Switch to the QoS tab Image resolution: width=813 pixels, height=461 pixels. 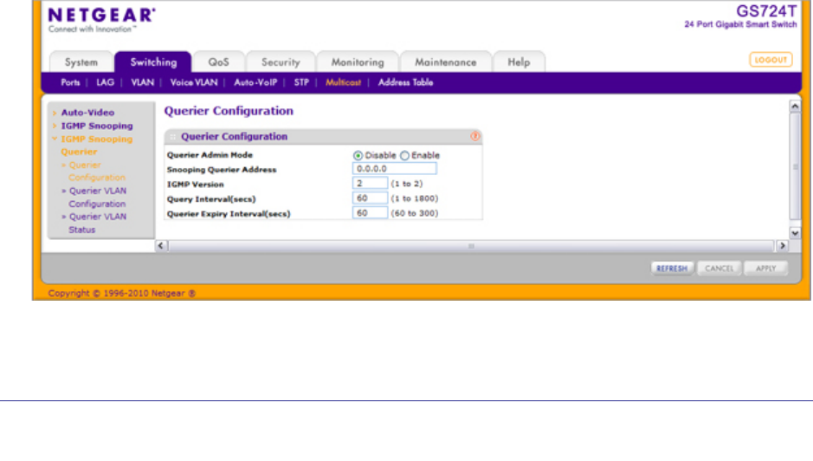coord(218,62)
